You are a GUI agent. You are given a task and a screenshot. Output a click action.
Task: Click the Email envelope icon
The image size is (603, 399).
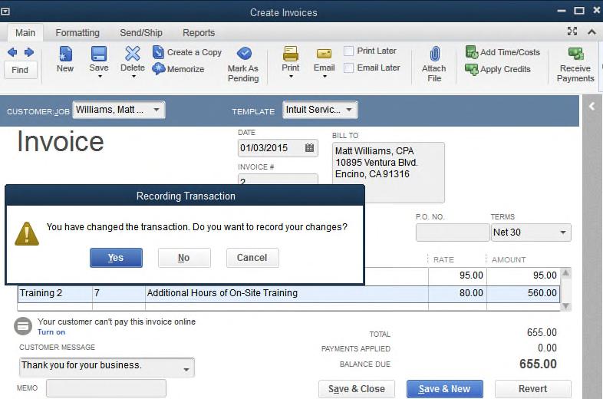click(325, 54)
